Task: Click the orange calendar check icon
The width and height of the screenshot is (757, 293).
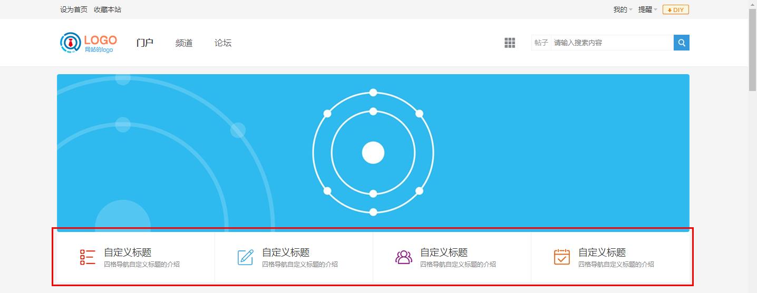Action: (562, 257)
